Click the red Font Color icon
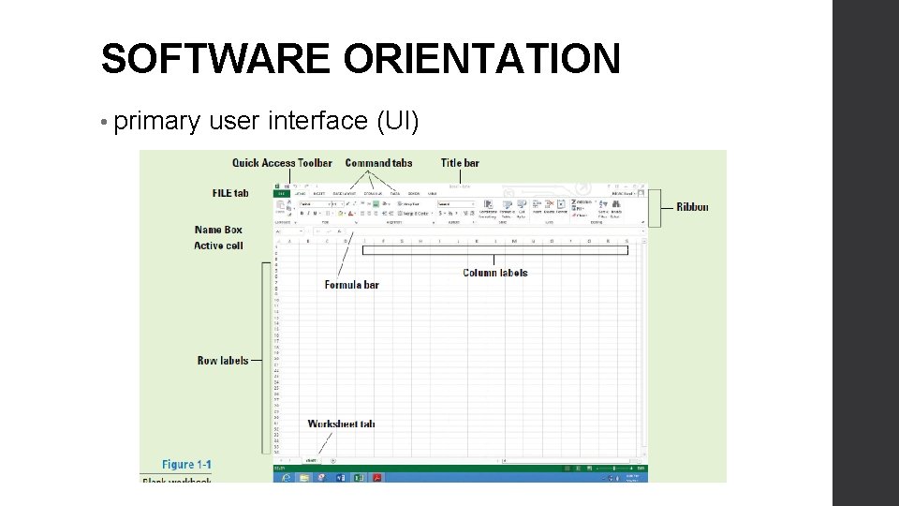The image size is (899, 506). pyautogui.click(x=351, y=214)
